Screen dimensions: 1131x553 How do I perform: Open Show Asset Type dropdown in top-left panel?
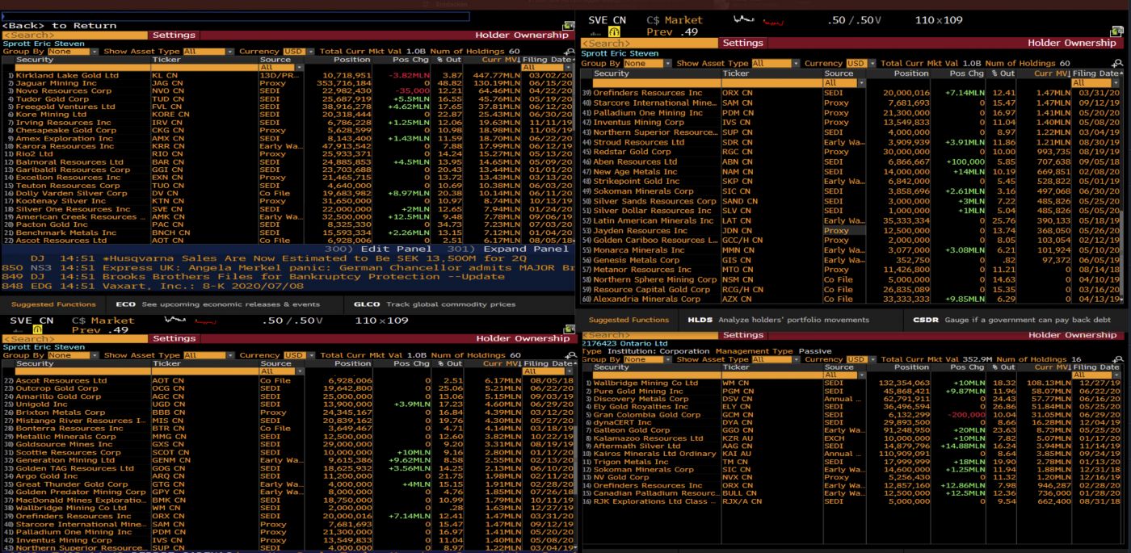(x=208, y=52)
